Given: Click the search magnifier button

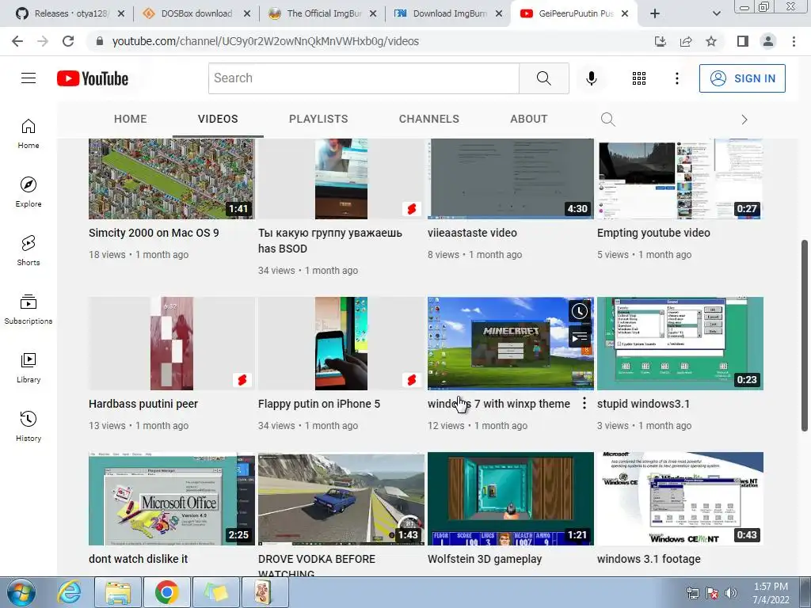Looking at the screenshot, I should tap(543, 78).
